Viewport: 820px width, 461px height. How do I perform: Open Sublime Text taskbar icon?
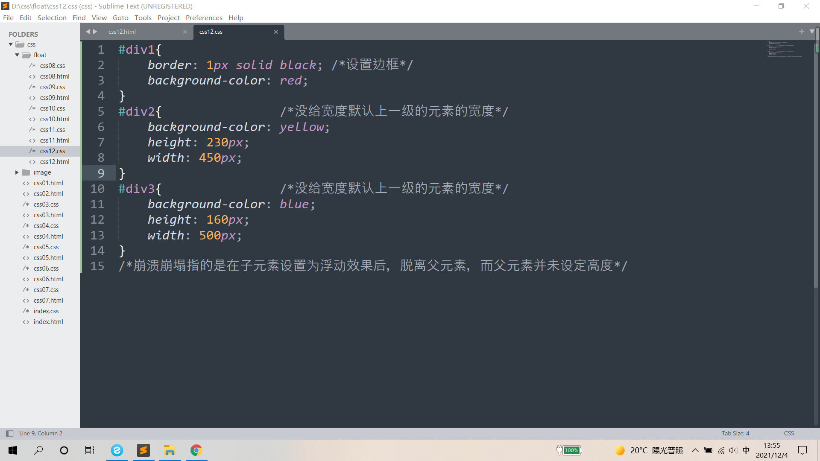pyautogui.click(x=143, y=450)
